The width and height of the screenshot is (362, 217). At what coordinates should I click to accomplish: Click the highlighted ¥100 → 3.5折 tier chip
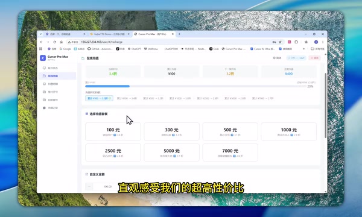pyautogui.click(x=99, y=98)
